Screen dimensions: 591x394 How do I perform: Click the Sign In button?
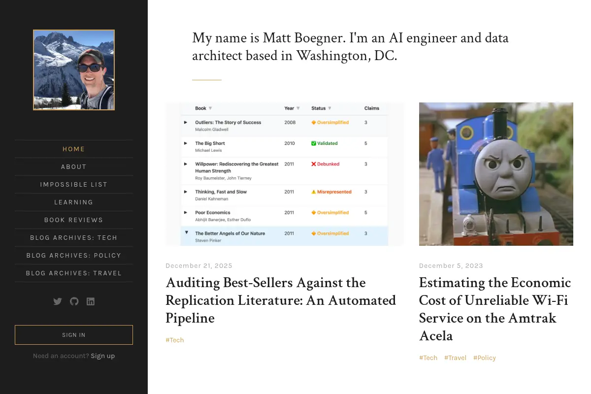point(74,335)
